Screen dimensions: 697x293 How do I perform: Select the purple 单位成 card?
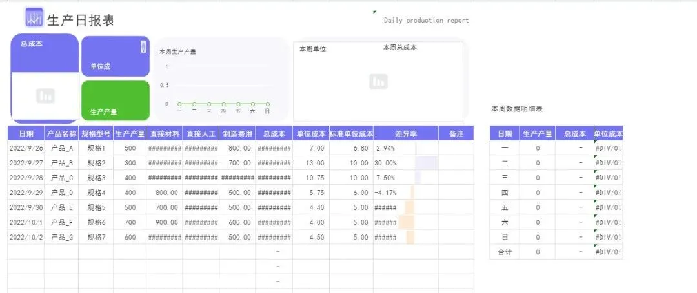116,57
